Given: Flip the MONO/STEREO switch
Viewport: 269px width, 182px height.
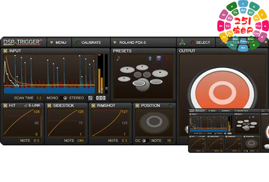Looking at the screenshot, I should [x=63, y=98].
